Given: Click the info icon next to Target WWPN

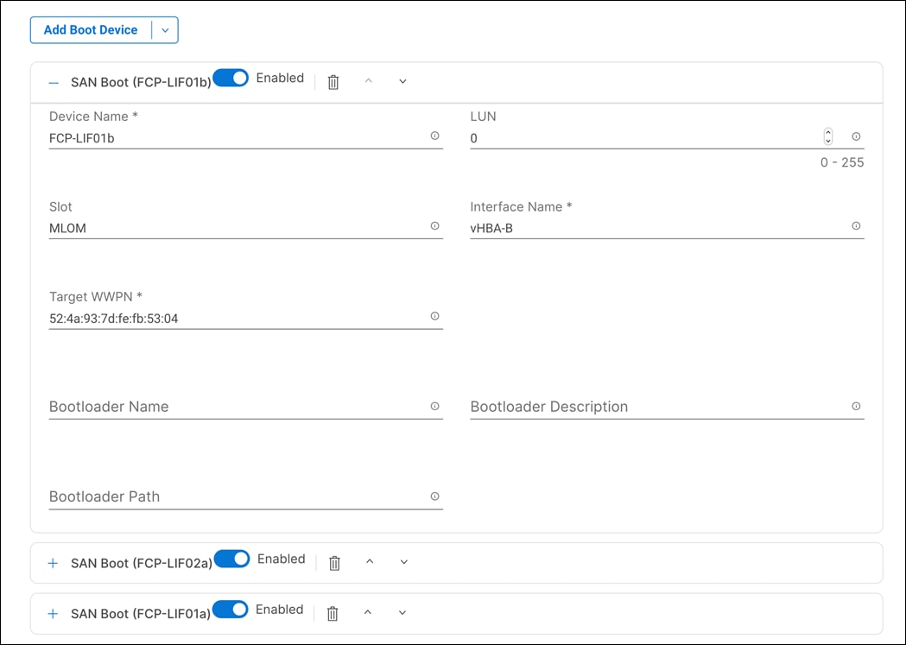Looking at the screenshot, I should [435, 317].
